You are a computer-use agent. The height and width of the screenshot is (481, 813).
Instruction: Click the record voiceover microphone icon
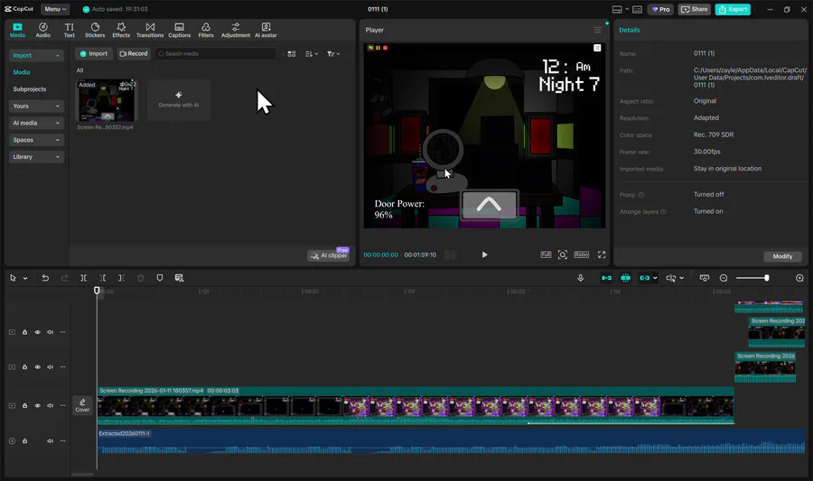coord(580,278)
